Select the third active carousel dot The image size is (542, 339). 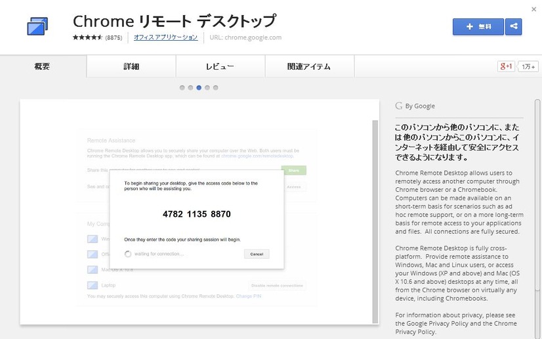point(199,88)
